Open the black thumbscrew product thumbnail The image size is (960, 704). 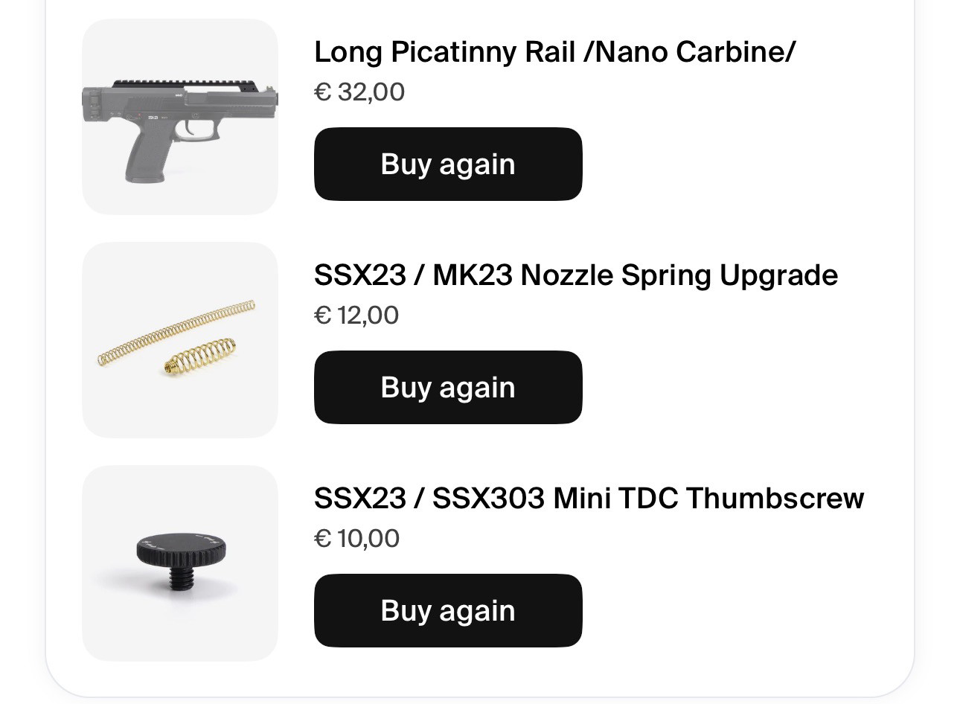click(x=180, y=563)
